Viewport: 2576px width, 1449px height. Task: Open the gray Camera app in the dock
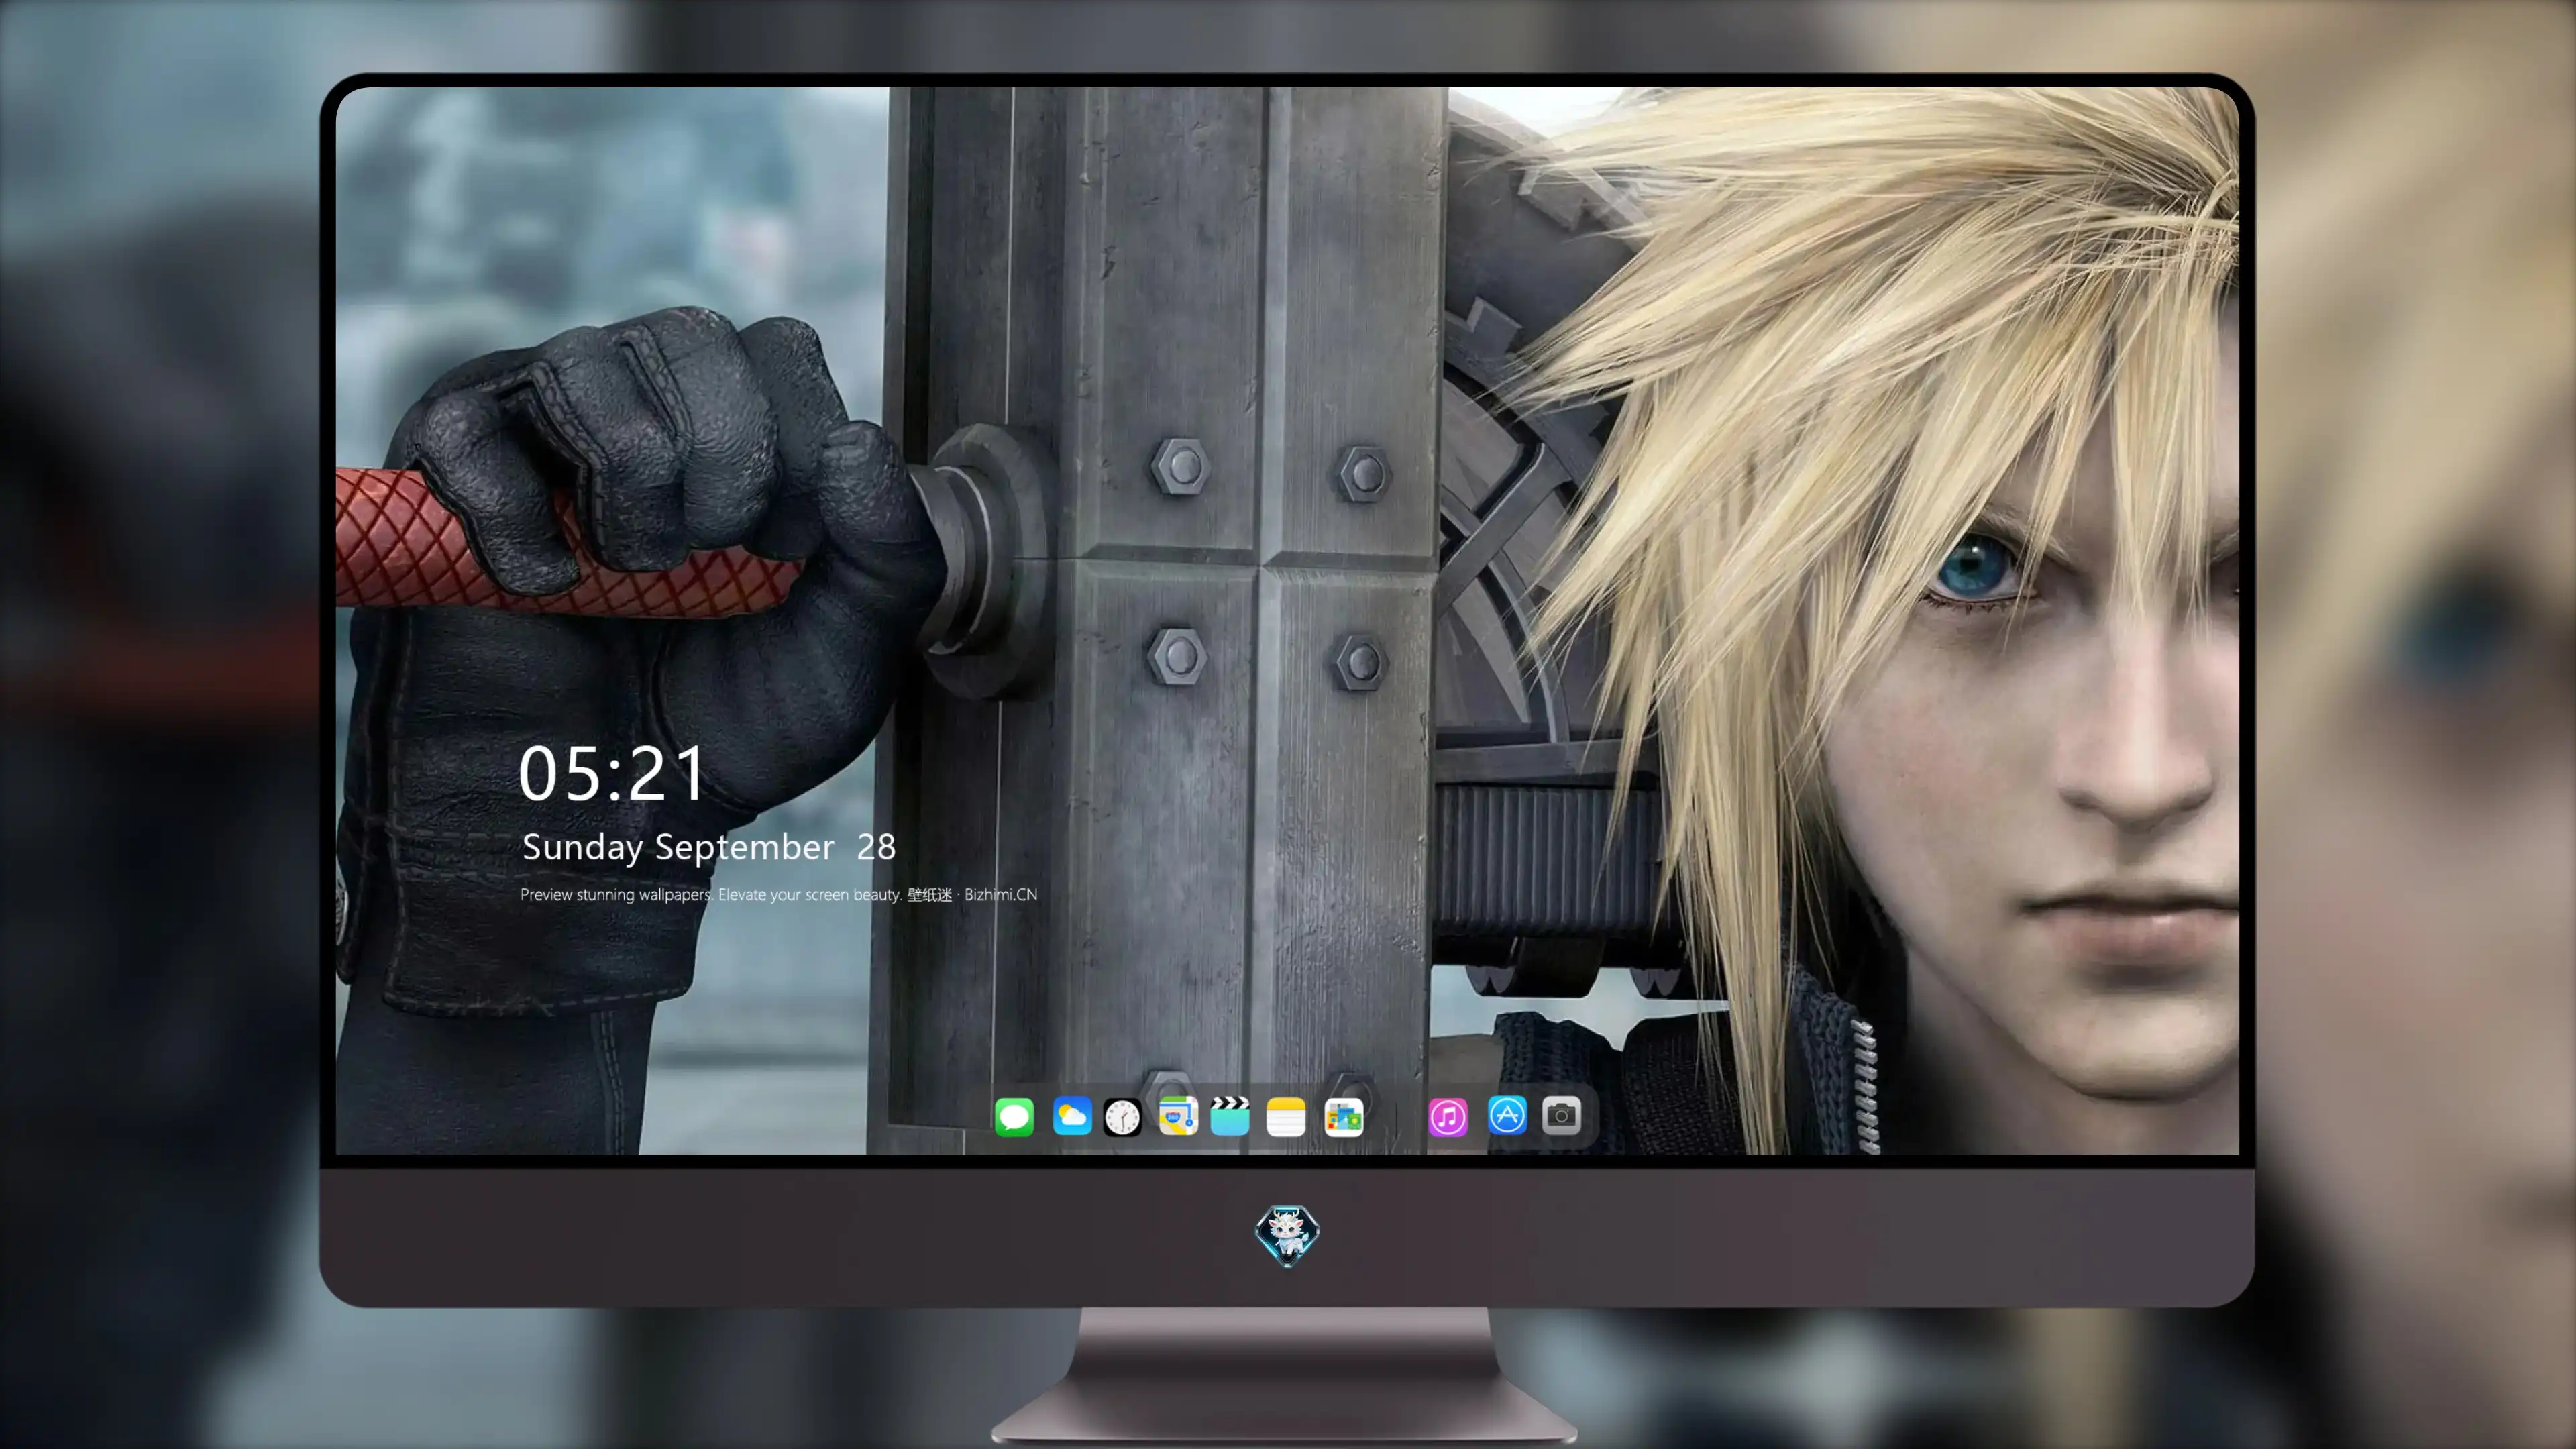[1561, 1115]
